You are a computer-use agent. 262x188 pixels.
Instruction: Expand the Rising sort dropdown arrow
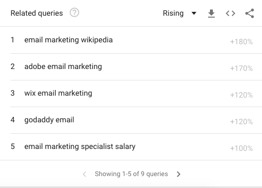coord(194,13)
